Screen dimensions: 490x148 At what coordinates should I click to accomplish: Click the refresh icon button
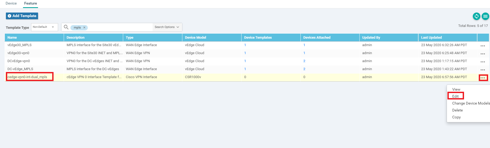pos(476,16)
